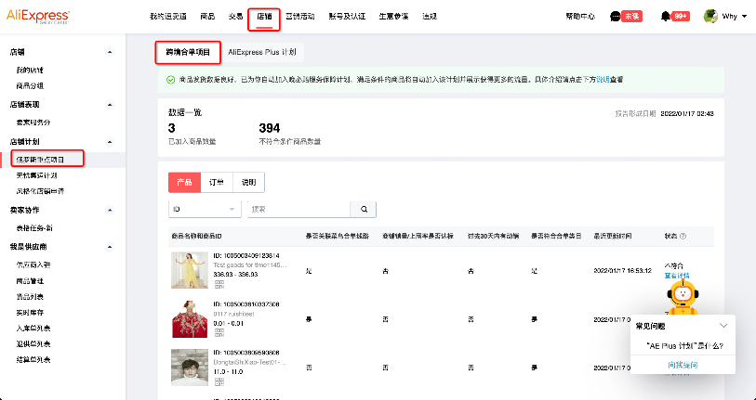Open the notification bell
Viewport: 756px width, 400px height.
[x=665, y=17]
